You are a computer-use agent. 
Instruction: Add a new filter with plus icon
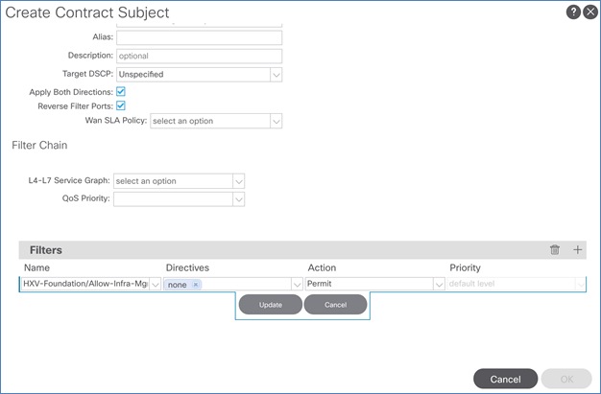[x=578, y=250]
